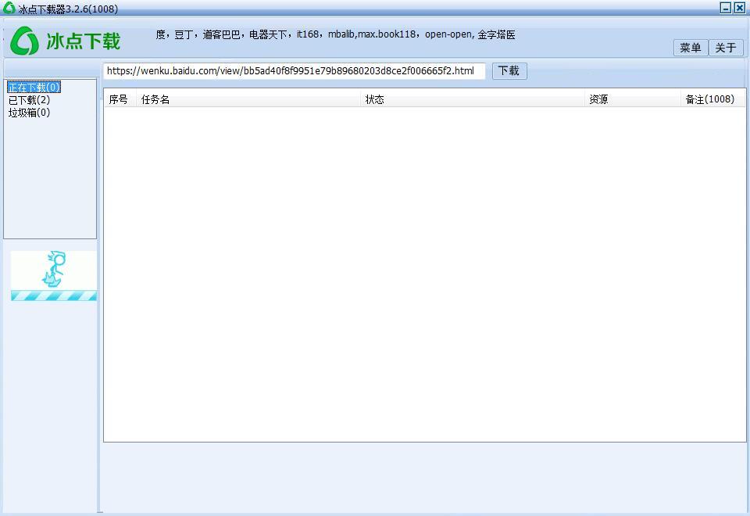Click the 备注(1008) column header
This screenshot has width=750, height=516.
(712, 99)
